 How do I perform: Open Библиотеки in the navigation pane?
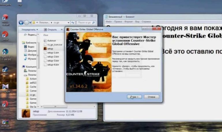(29, 43)
